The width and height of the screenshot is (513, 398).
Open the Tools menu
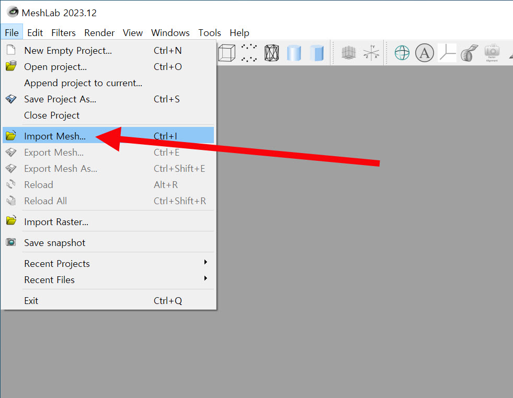tap(209, 33)
